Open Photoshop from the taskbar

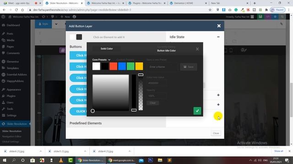point(151,160)
